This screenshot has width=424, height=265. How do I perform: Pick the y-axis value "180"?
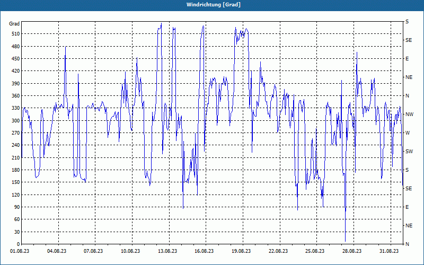15,170
